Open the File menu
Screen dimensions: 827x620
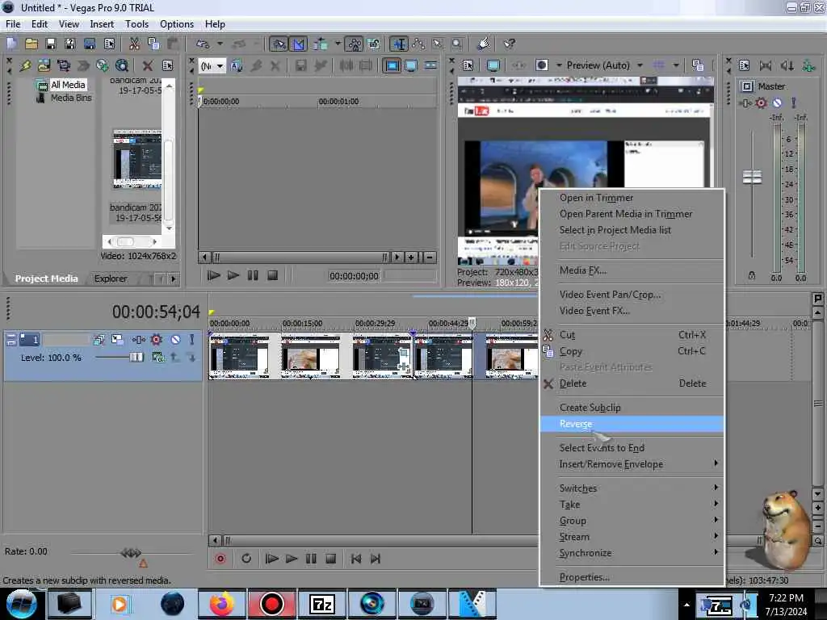coord(13,24)
